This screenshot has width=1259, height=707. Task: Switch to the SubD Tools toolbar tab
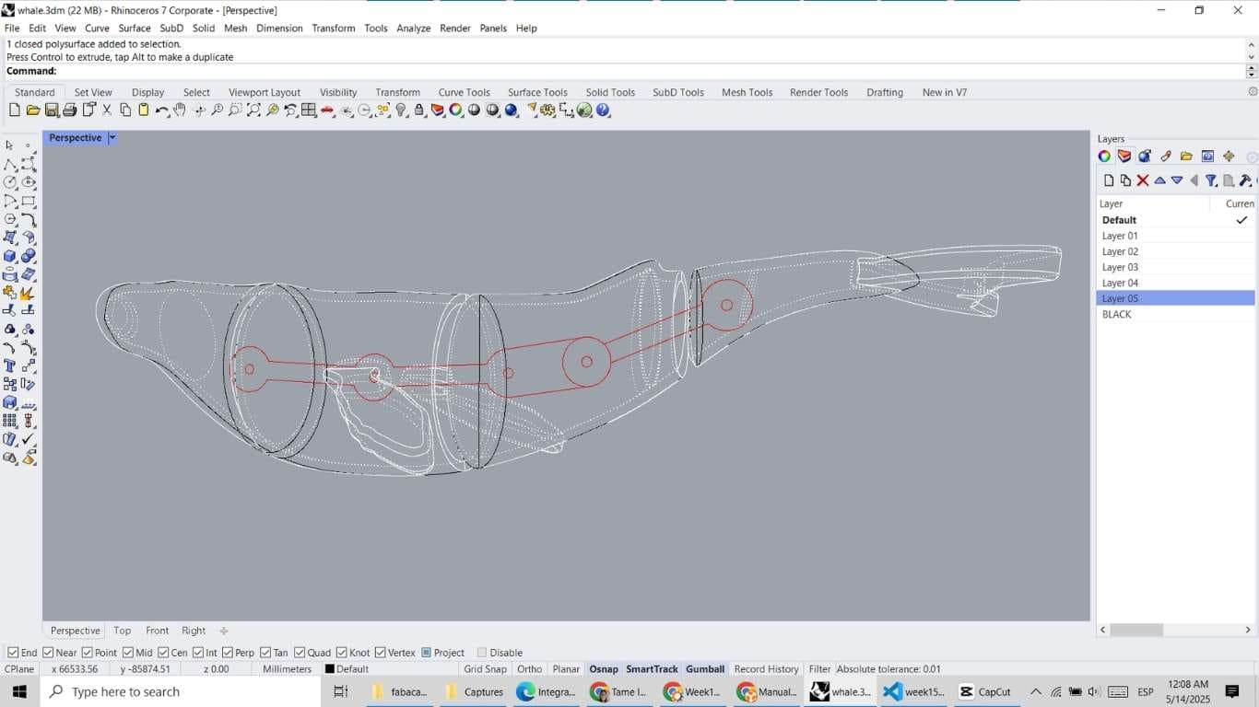pyautogui.click(x=678, y=92)
